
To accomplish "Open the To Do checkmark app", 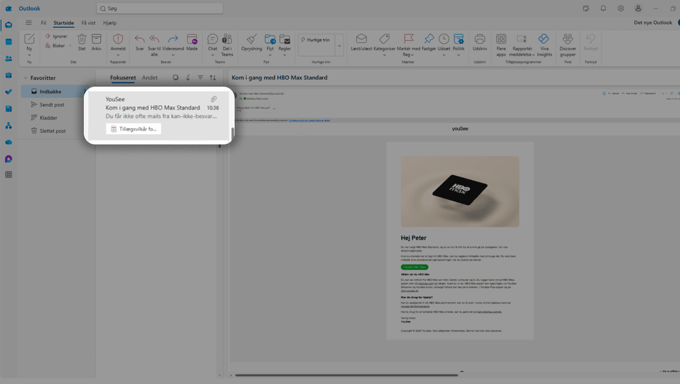I will coord(8,92).
